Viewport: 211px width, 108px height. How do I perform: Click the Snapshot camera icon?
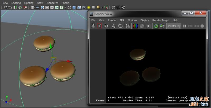click(x=106, y=26)
